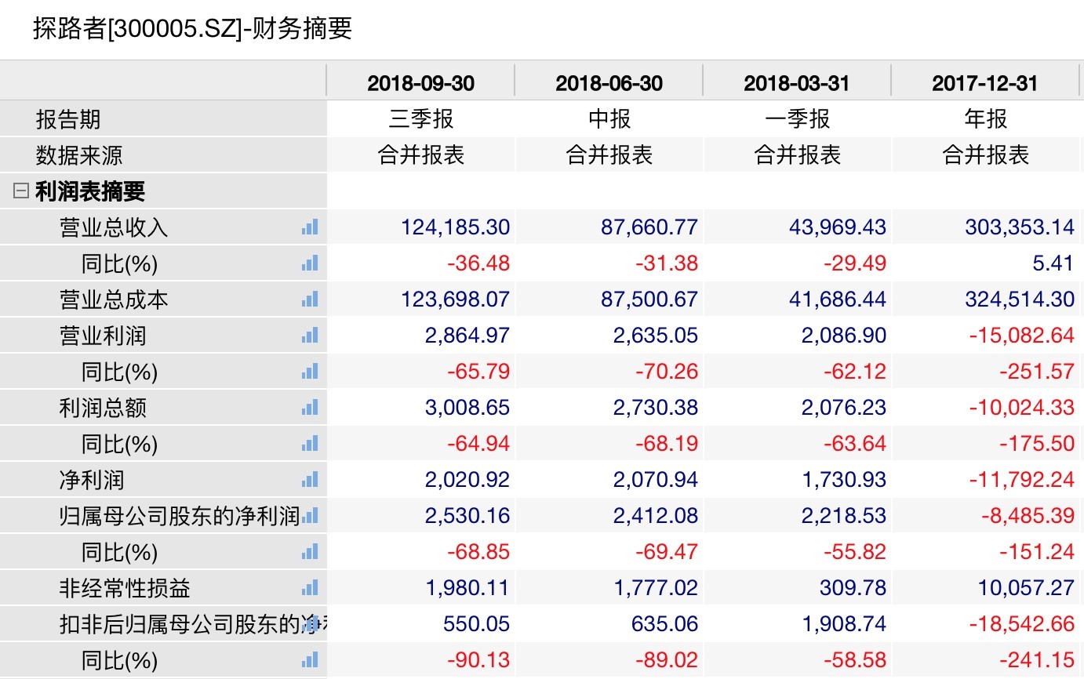Show chart for 利润总额 row
The height and width of the screenshot is (679, 1084).
pos(310,408)
